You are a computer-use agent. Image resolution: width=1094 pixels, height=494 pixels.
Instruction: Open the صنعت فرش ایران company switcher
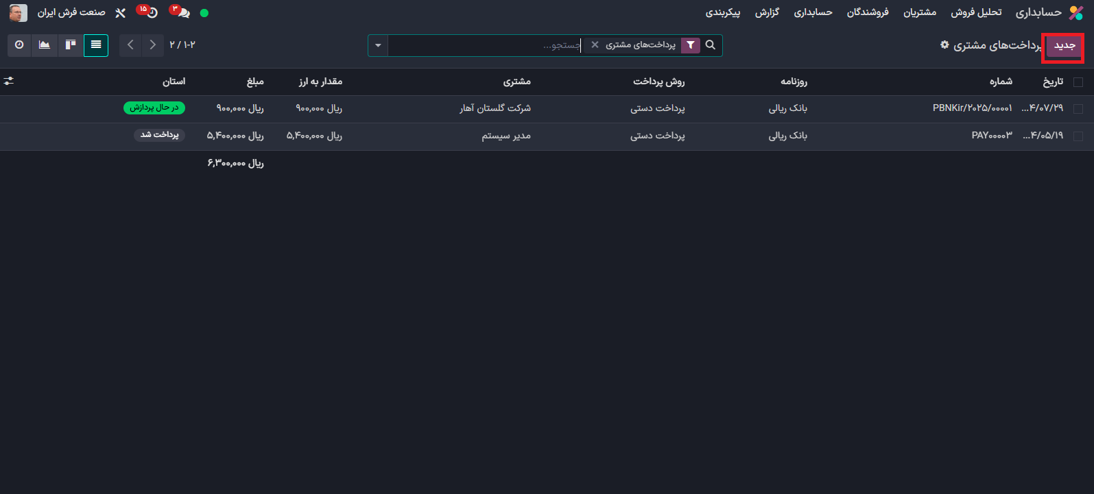point(71,13)
